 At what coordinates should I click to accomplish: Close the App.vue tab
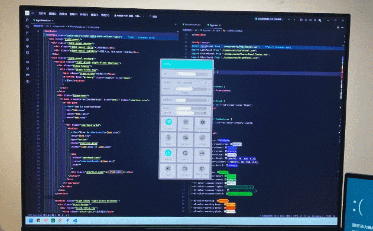(220, 25)
